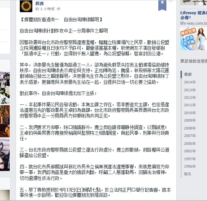Open the protest crowd photo thumbnail on left
The width and height of the screenshot is (207, 201).
(x=5, y=88)
